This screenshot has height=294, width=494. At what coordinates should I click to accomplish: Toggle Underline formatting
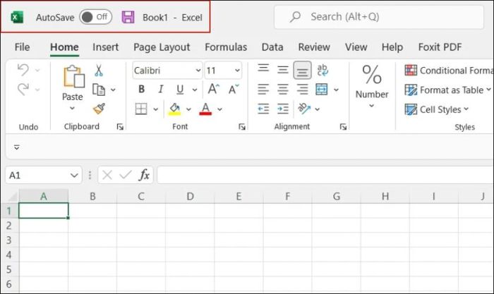(180, 90)
